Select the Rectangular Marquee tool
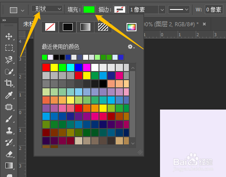226x177 pixels. 9,48
